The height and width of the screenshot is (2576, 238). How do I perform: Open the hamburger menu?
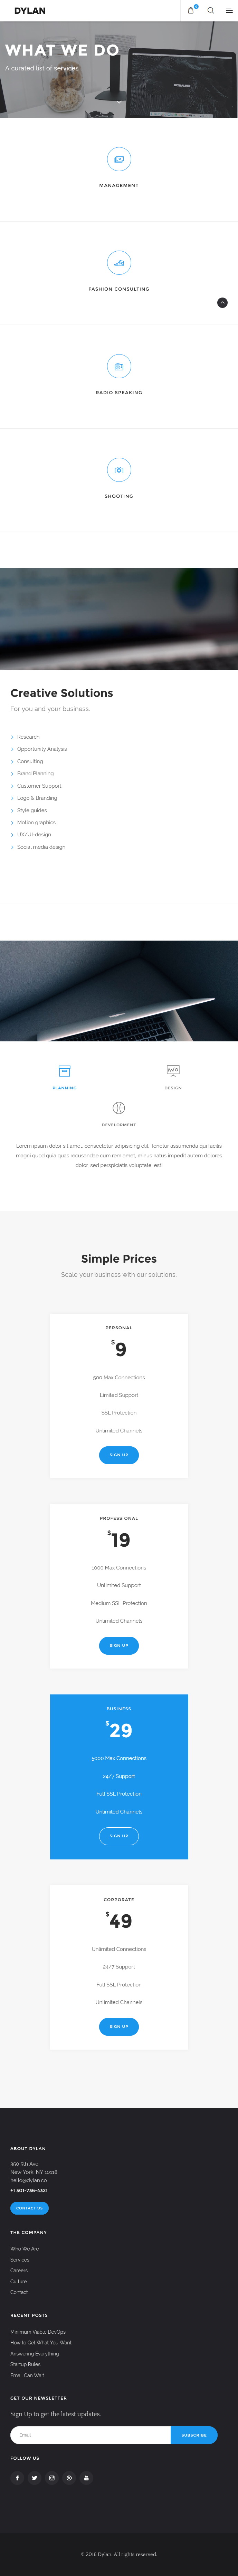[229, 10]
